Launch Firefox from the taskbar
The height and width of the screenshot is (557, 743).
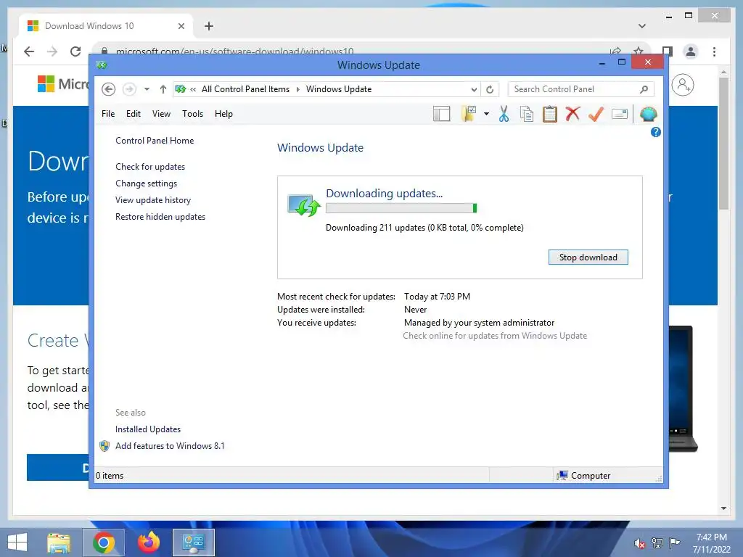coord(148,542)
